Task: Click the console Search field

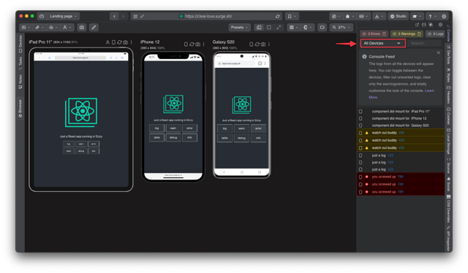Action: click(x=424, y=43)
